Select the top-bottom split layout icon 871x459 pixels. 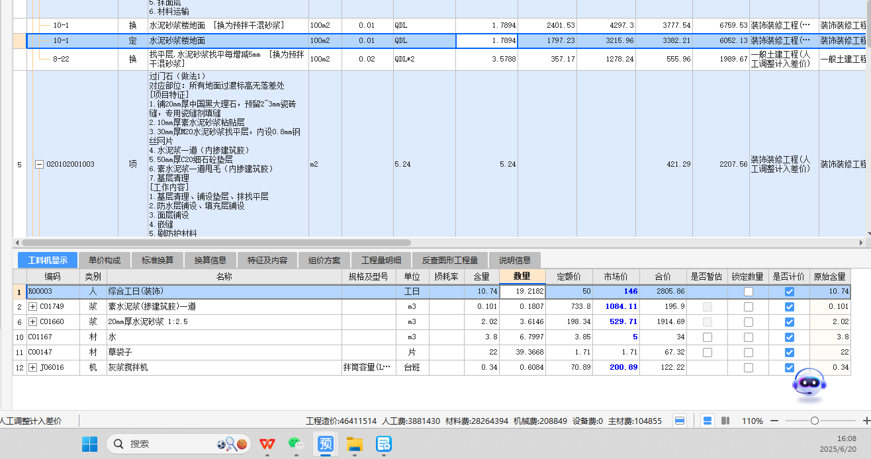708,421
